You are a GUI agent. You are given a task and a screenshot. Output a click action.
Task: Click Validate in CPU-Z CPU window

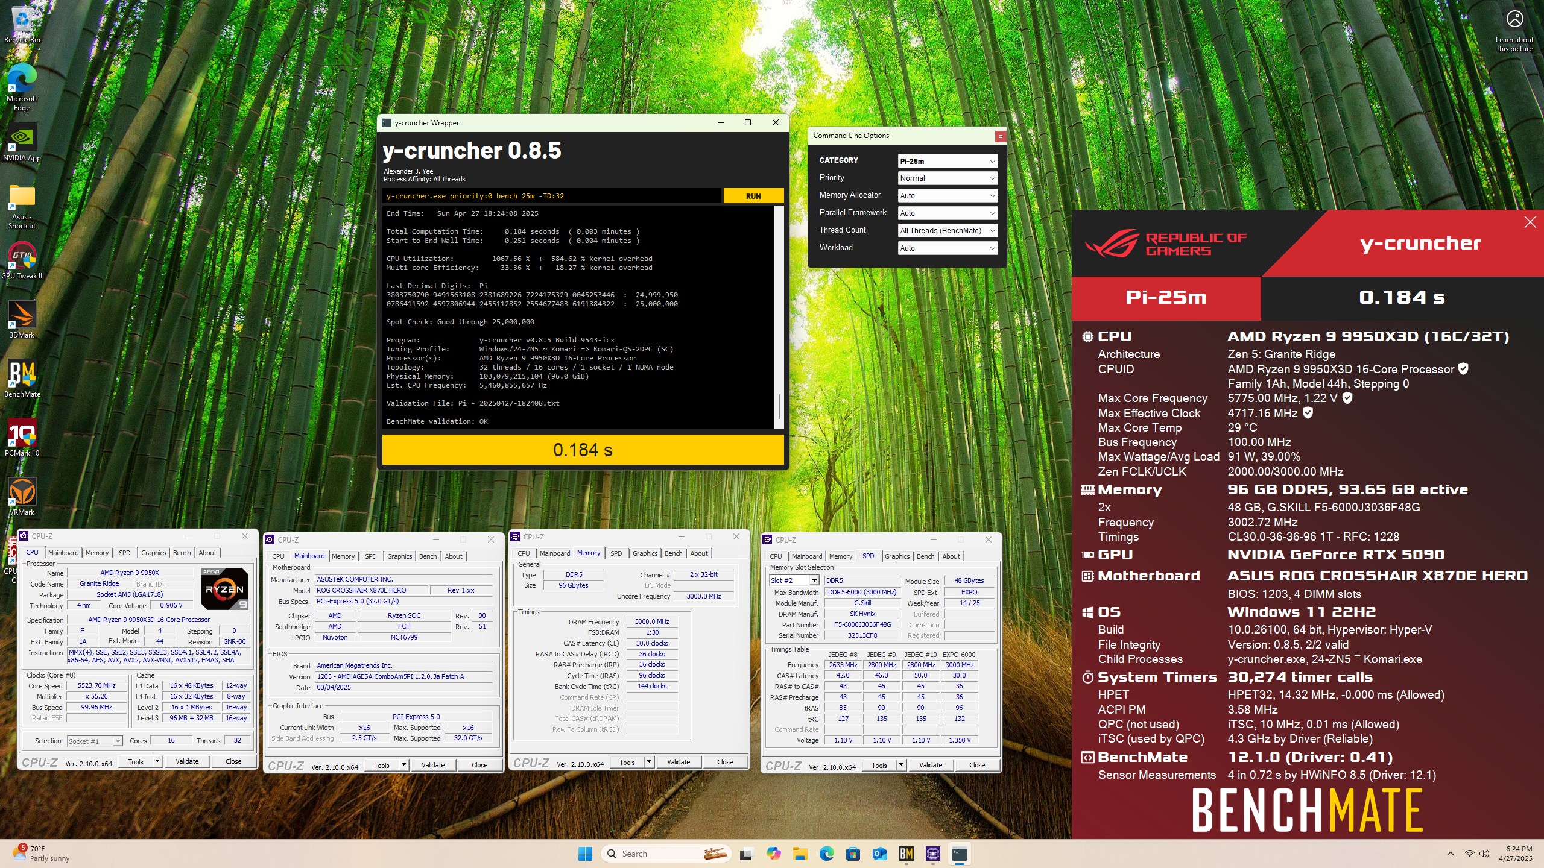187,761
